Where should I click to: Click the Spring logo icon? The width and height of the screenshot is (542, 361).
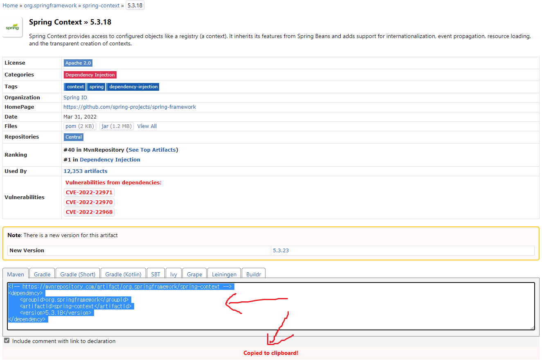click(x=12, y=27)
